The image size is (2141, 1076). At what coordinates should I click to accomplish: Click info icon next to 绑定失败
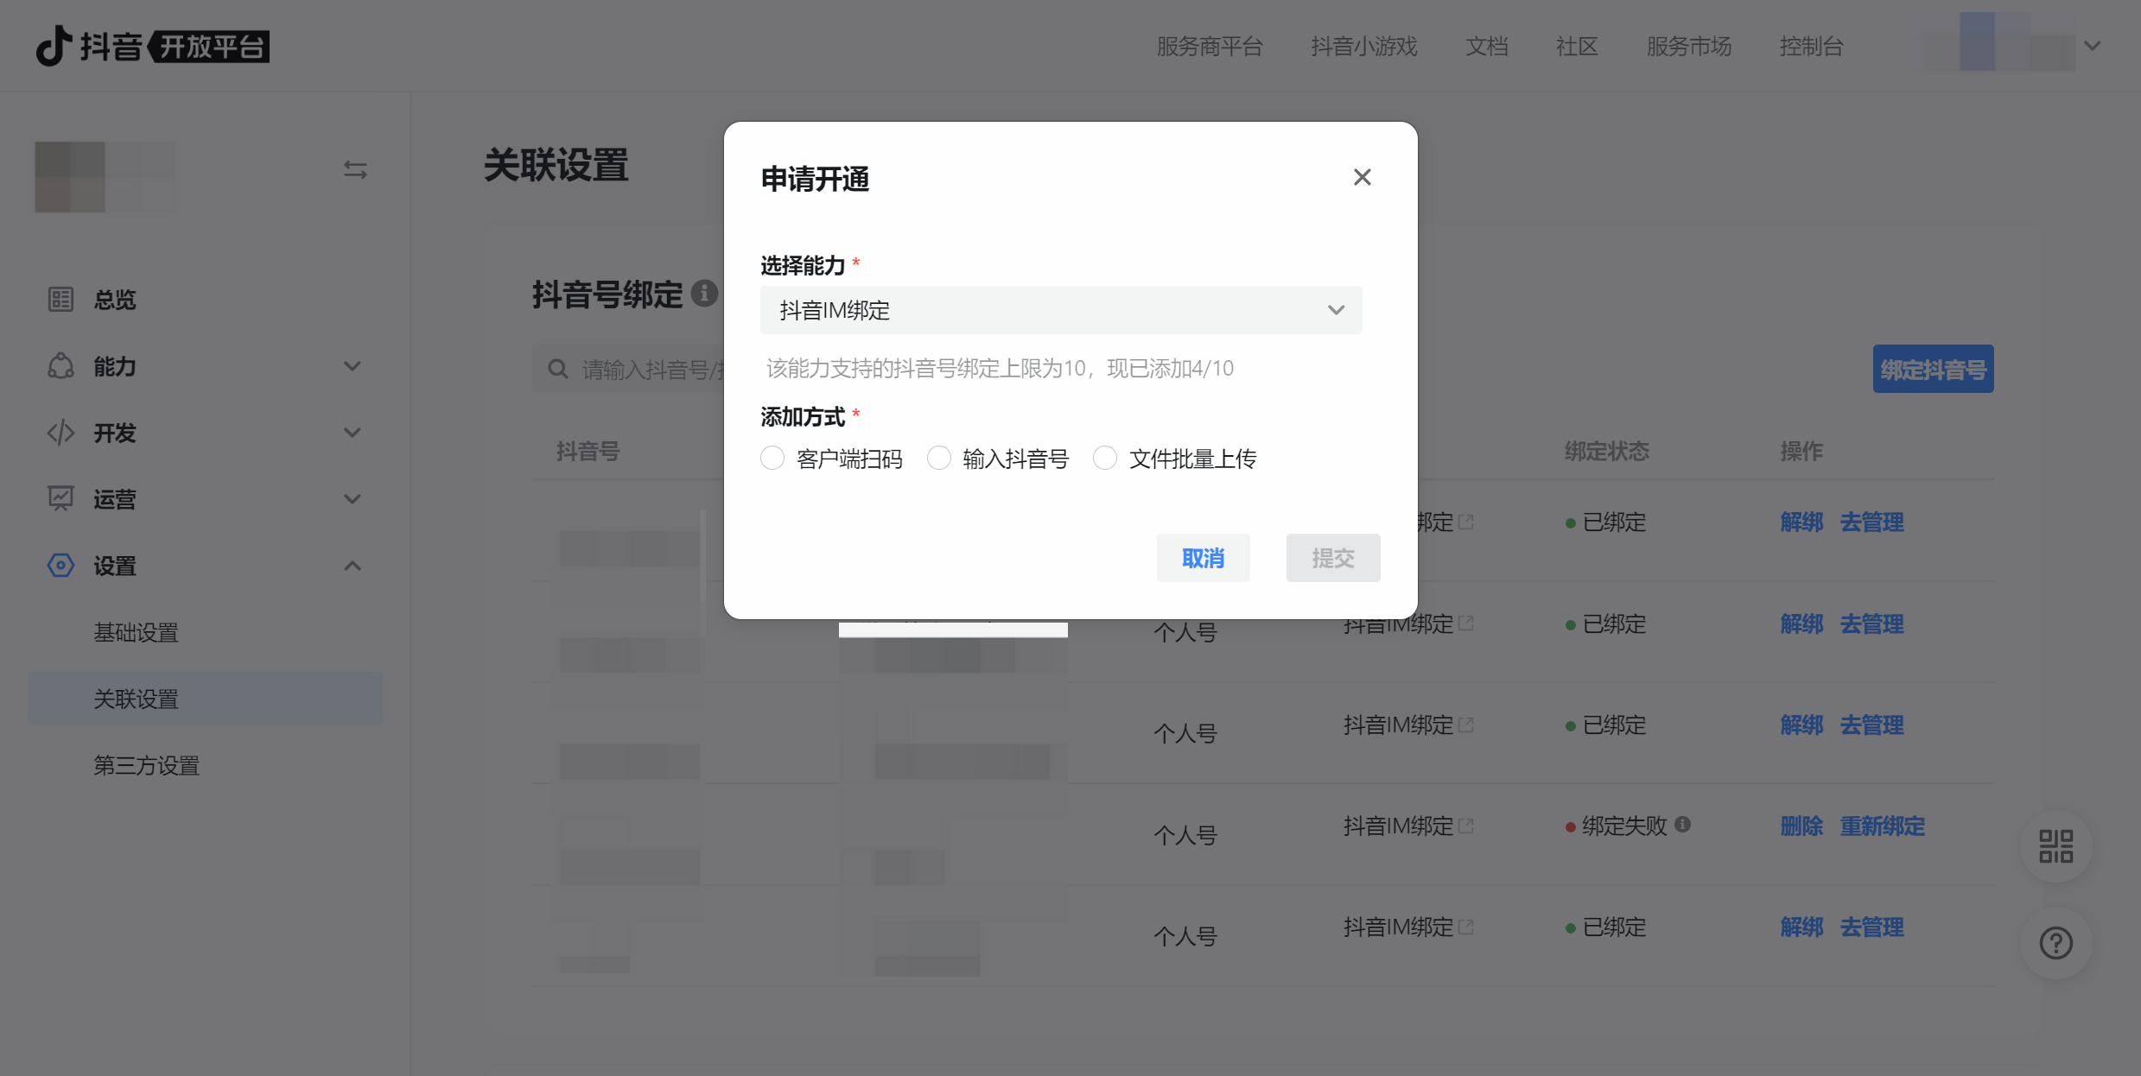pos(1682,824)
